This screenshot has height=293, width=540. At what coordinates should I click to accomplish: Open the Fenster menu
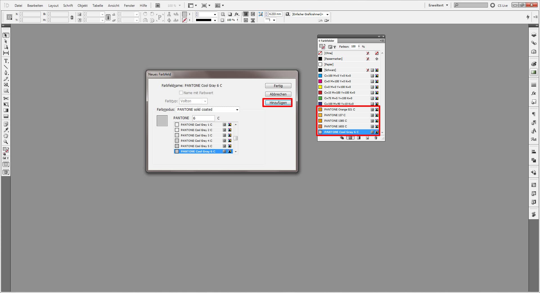[x=129, y=5]
